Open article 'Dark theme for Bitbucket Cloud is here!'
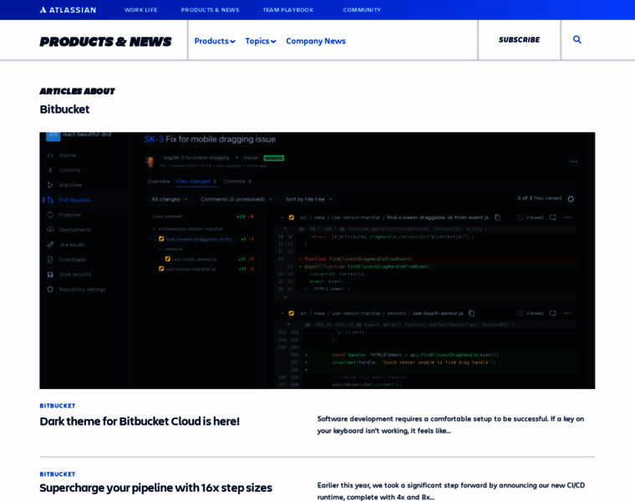This screenshot has height=501, width=635. (140, 422)
